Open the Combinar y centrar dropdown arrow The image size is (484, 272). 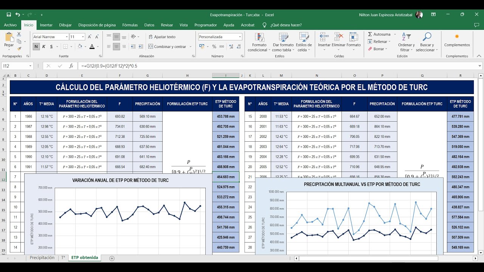pos(191,46)
